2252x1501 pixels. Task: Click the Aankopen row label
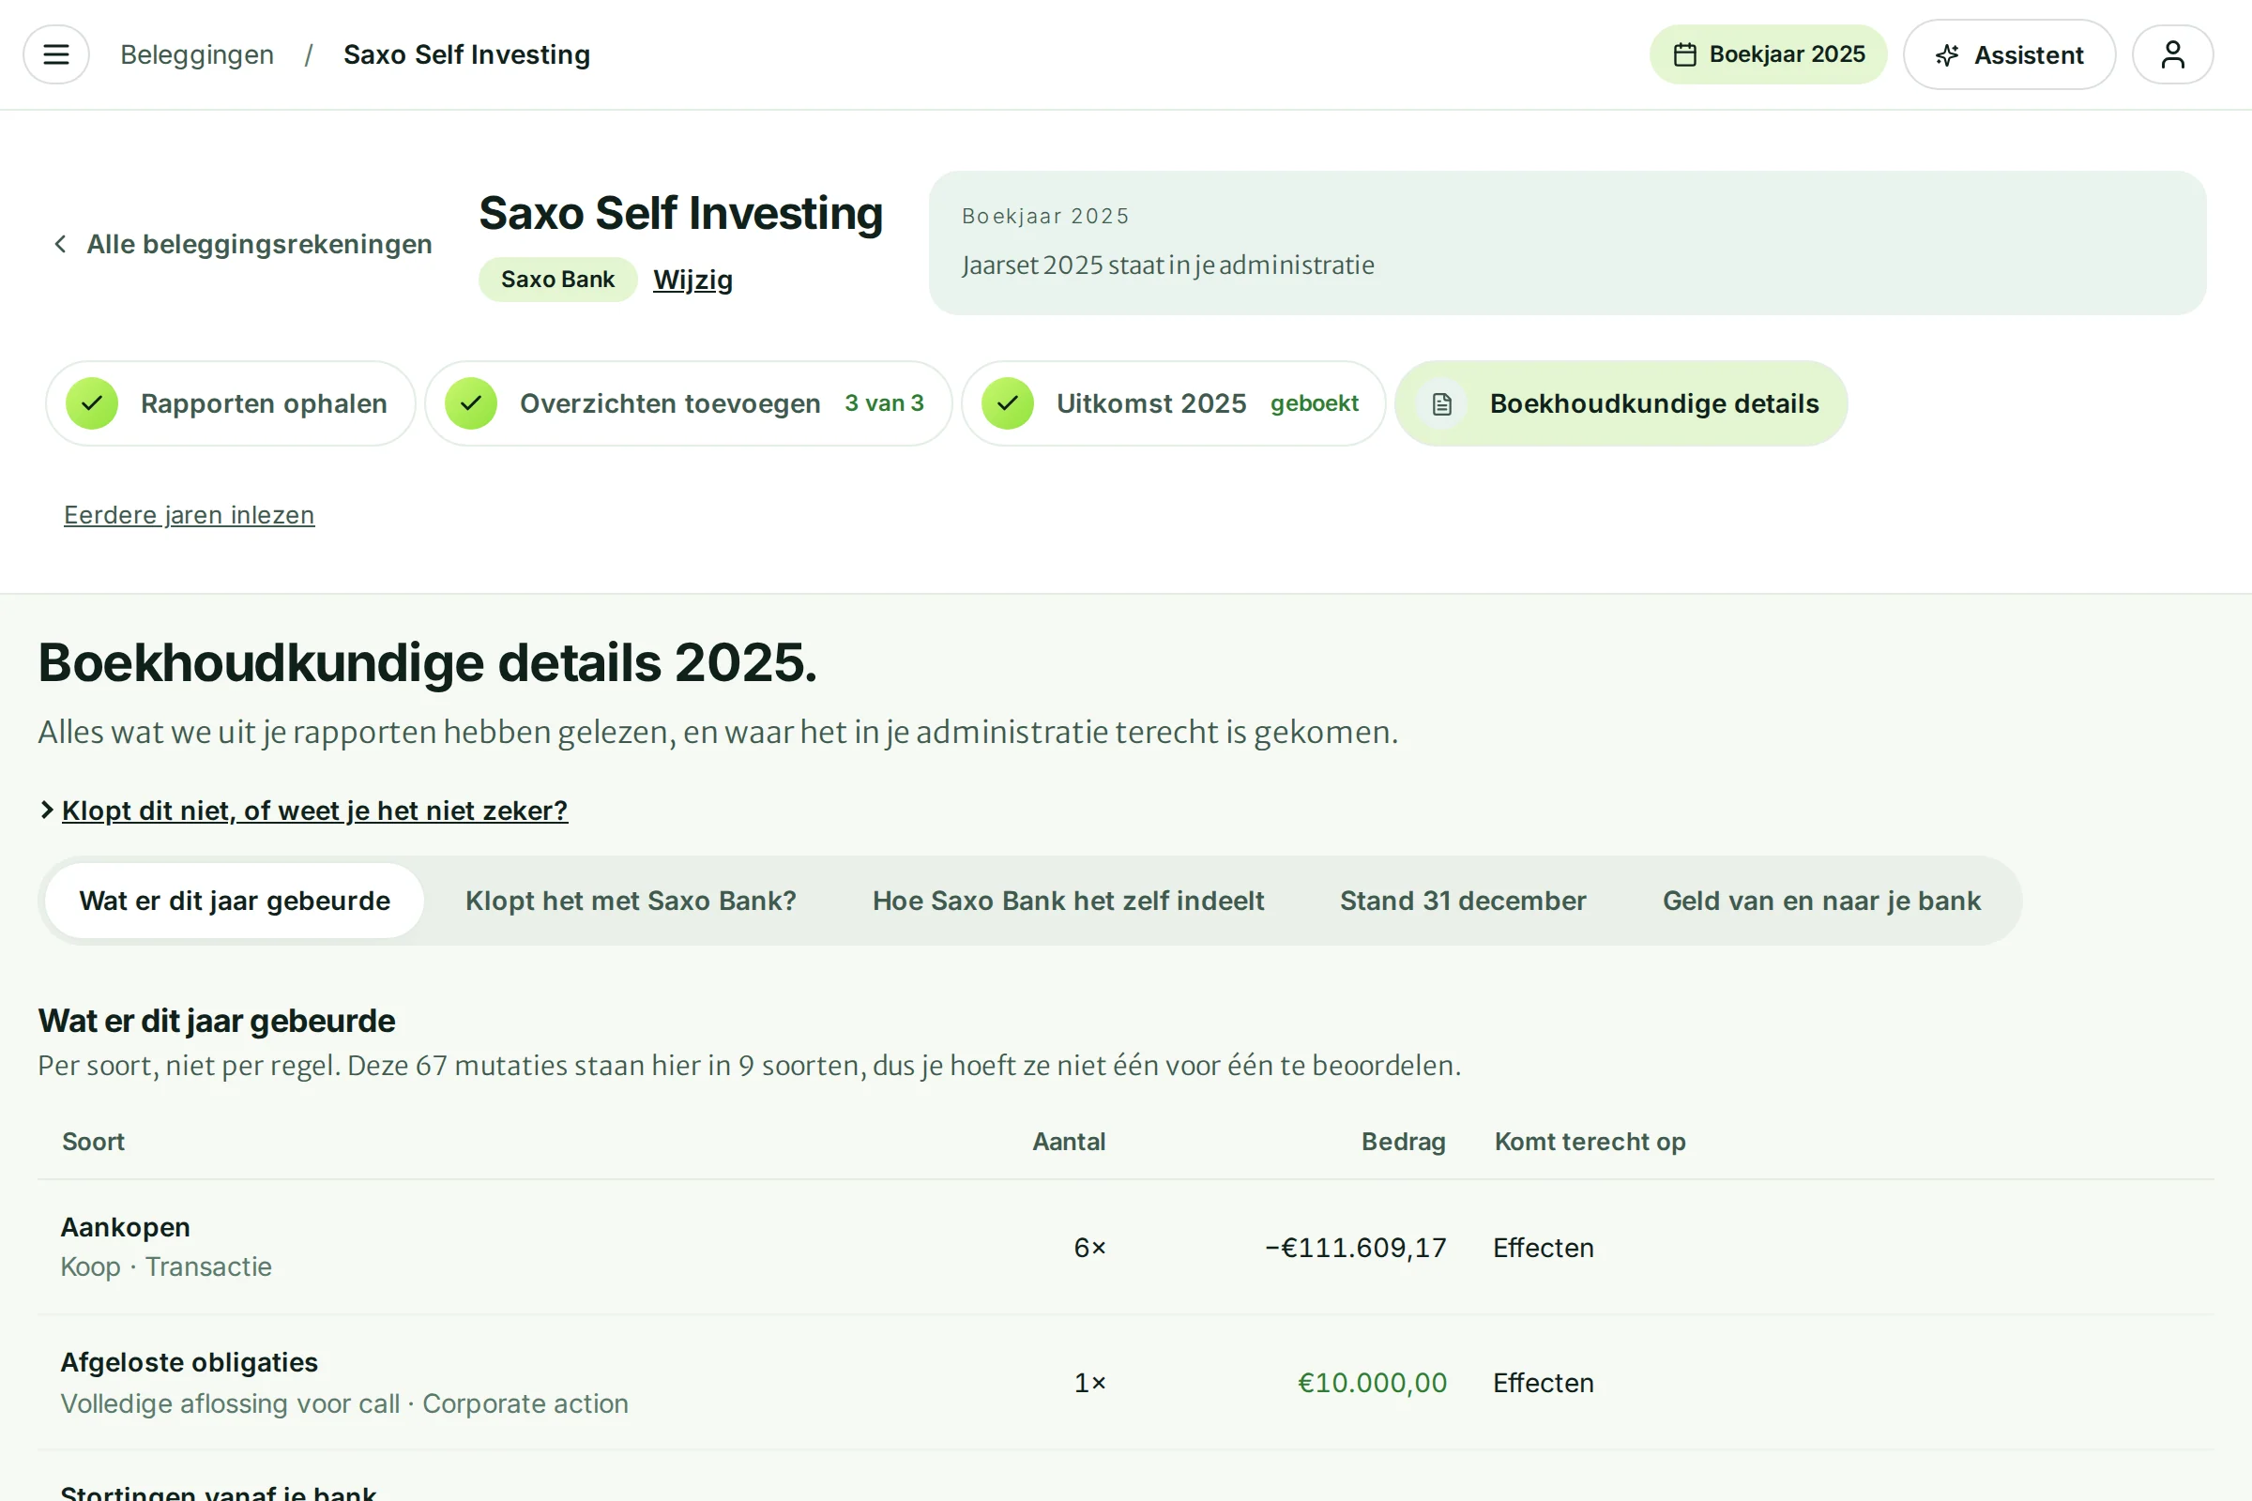coord(126,1227)
